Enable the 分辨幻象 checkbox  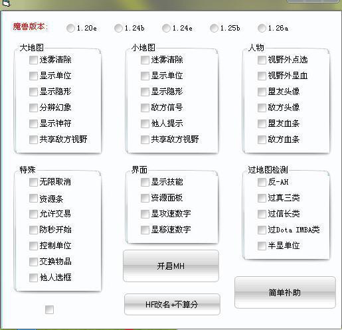(x=33, y=108)
